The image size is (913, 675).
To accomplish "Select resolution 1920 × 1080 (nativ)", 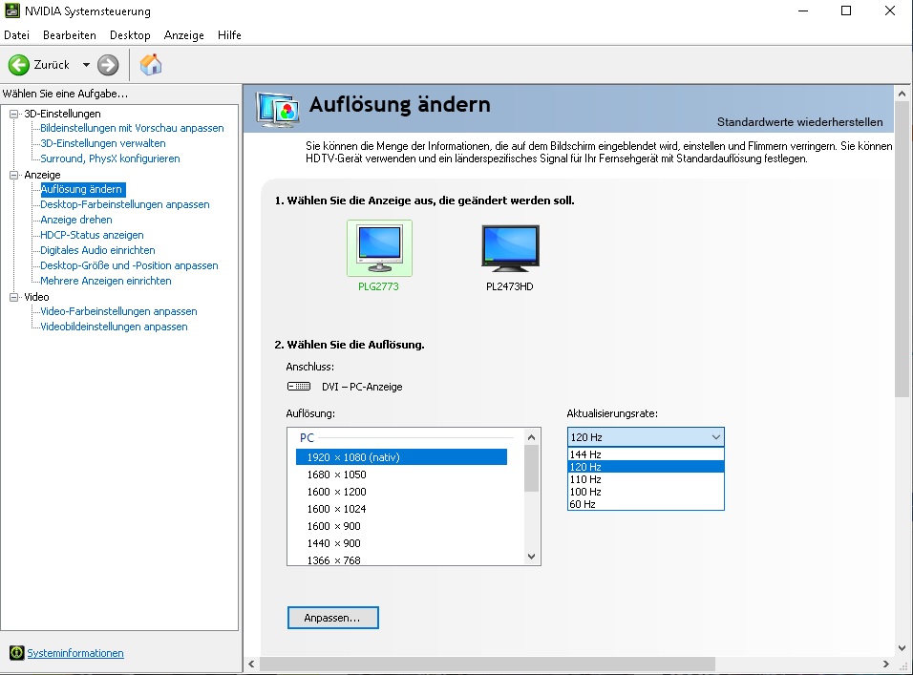I will [x=401, y=457].
